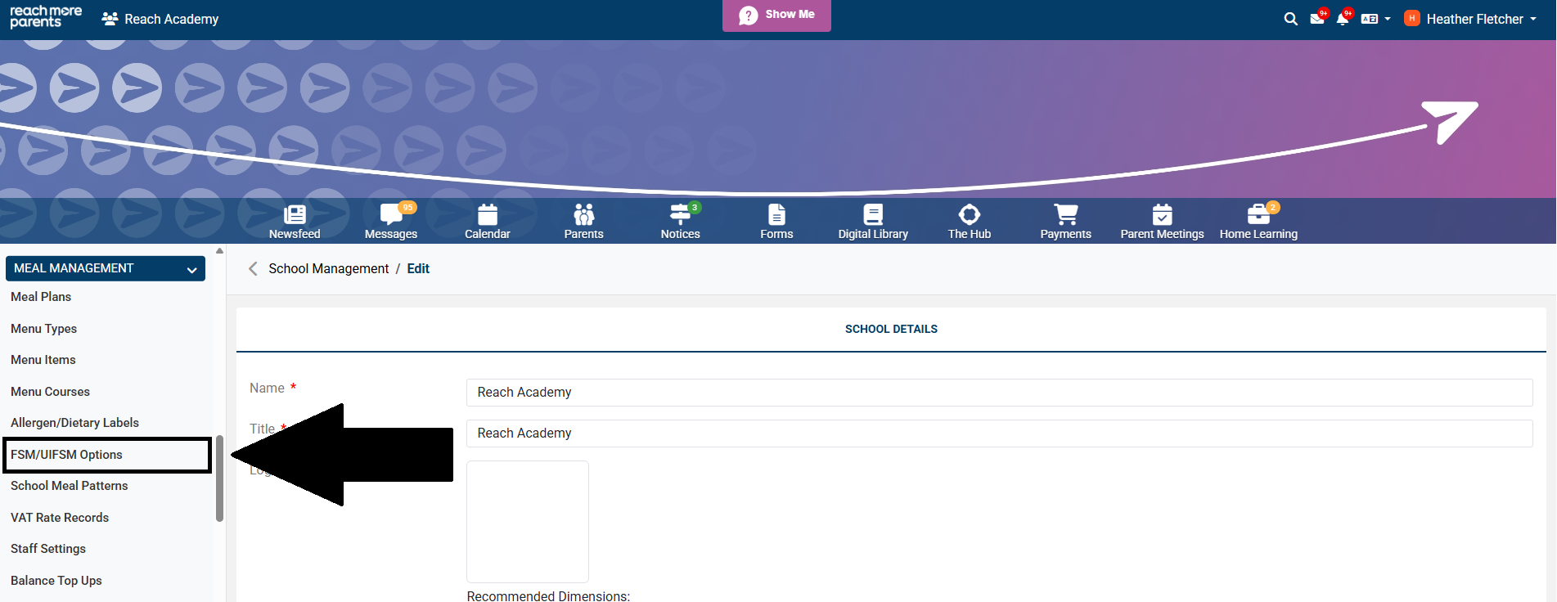Screen dimensions: 1557x602
Task: Click into the Name input field
Action: point(998,393)
